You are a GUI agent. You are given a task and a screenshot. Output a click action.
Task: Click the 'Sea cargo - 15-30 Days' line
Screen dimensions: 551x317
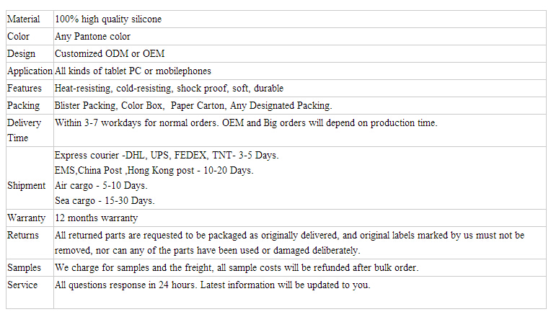pyautogui.click(x=105, y=200)
